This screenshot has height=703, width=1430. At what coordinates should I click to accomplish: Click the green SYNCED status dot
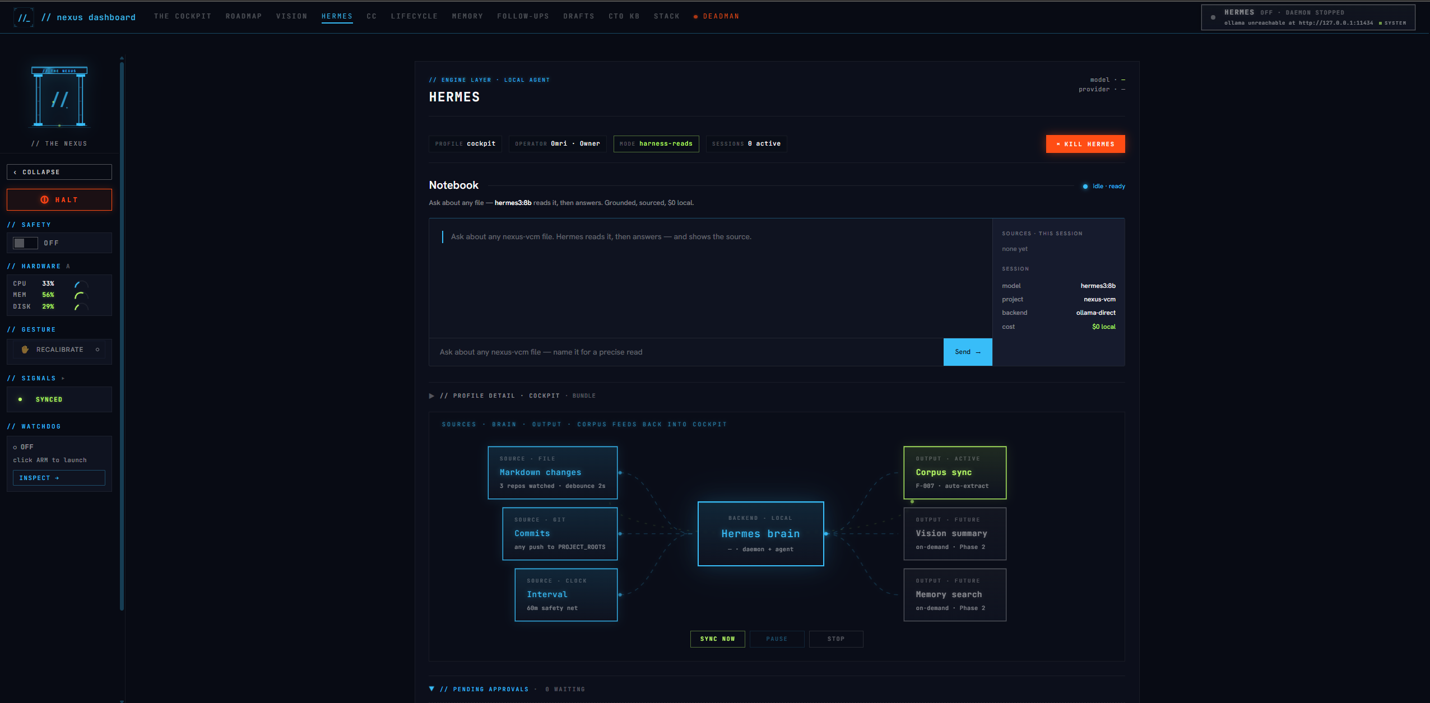point(20,399)
